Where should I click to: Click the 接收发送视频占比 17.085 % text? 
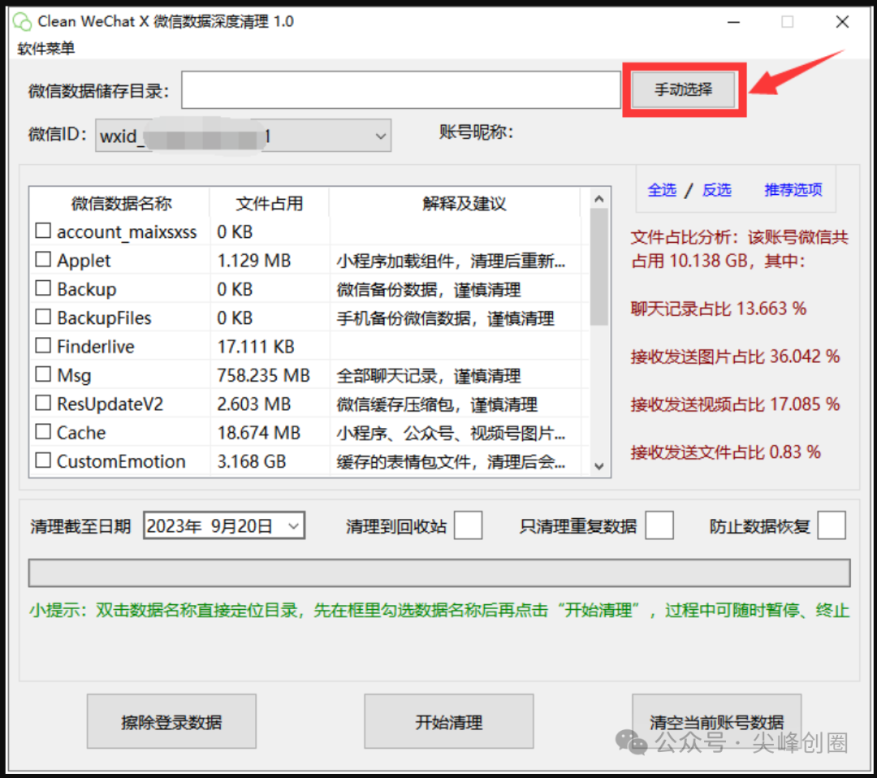tap(735, 404)
